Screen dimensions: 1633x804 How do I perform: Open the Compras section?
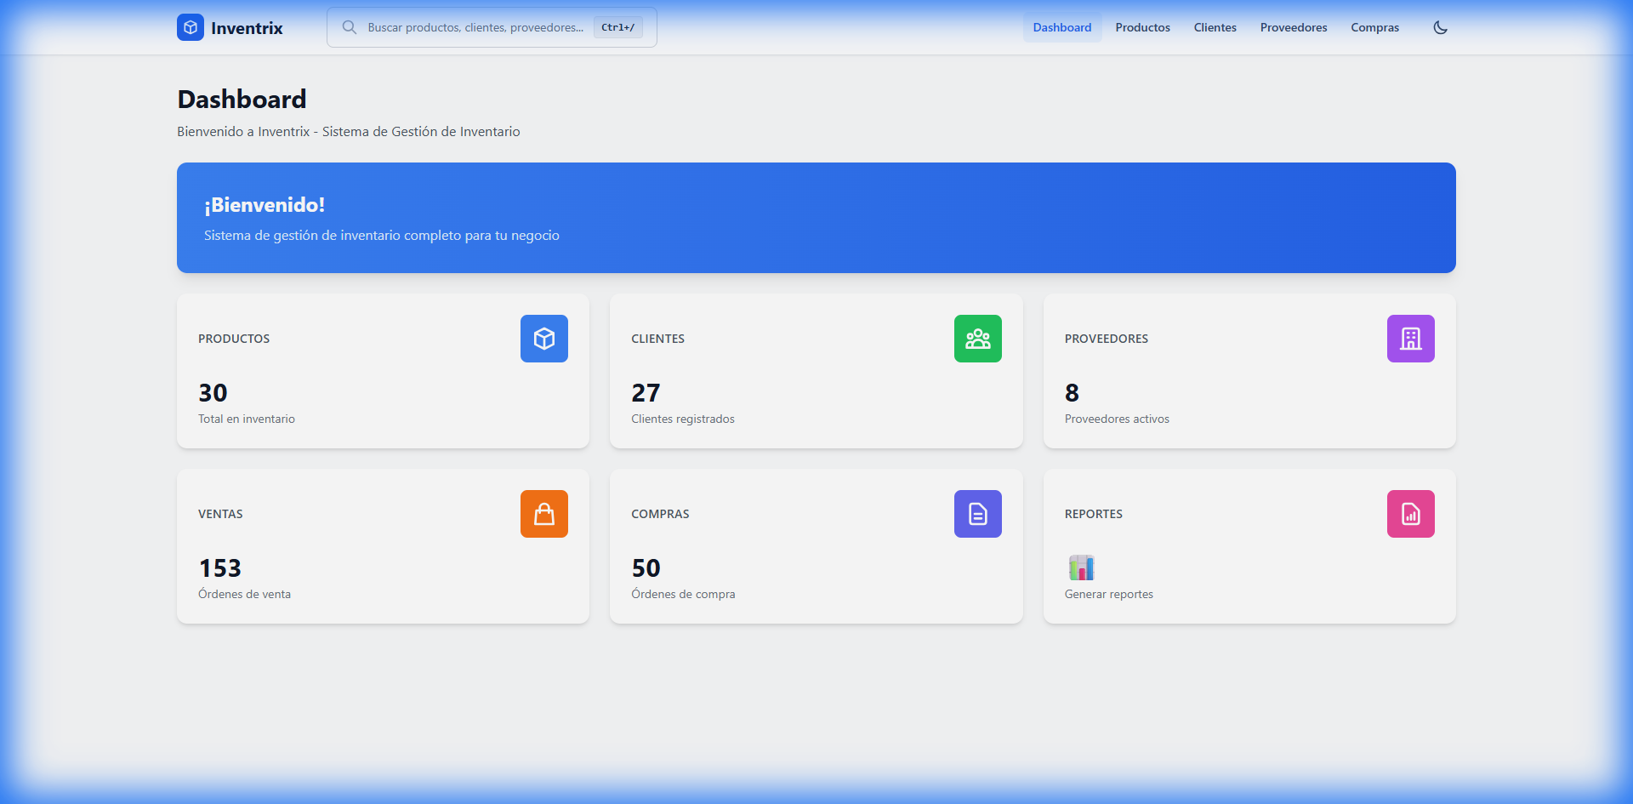(x=1374, y=27)
